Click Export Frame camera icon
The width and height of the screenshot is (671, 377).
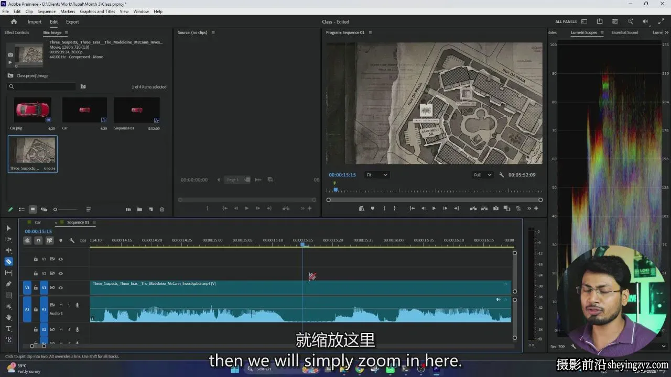pos(496,208)
